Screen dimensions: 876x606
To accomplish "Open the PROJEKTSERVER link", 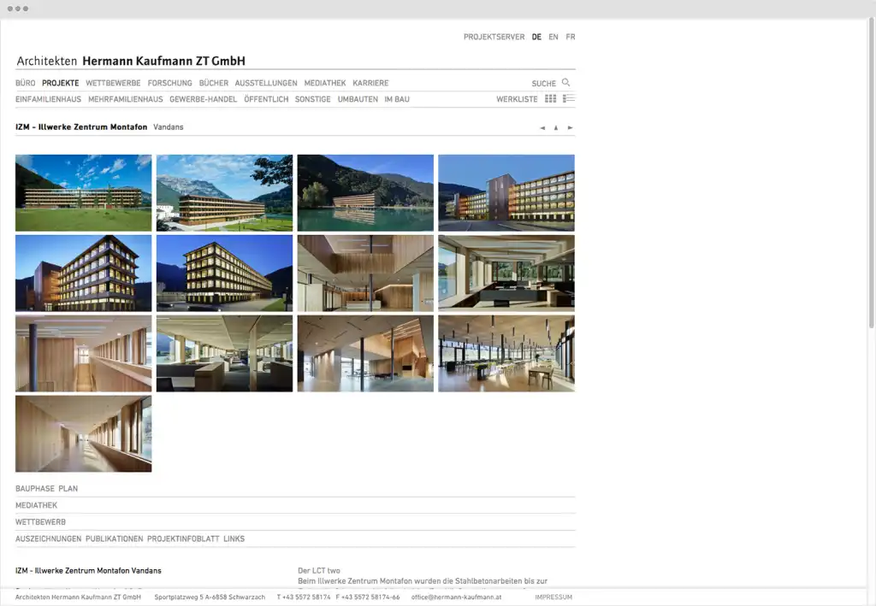I will 494,38.
